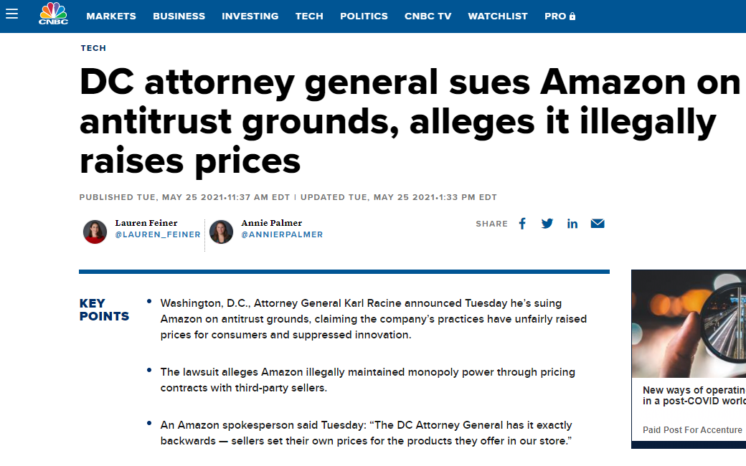Open Lauren Feiner's author photo
This screenshot has width=746, height=466.
tap(95, 232)
